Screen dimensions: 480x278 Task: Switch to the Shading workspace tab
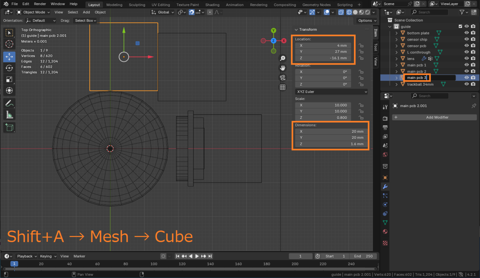pyautogui.click(x=212, y=5)
